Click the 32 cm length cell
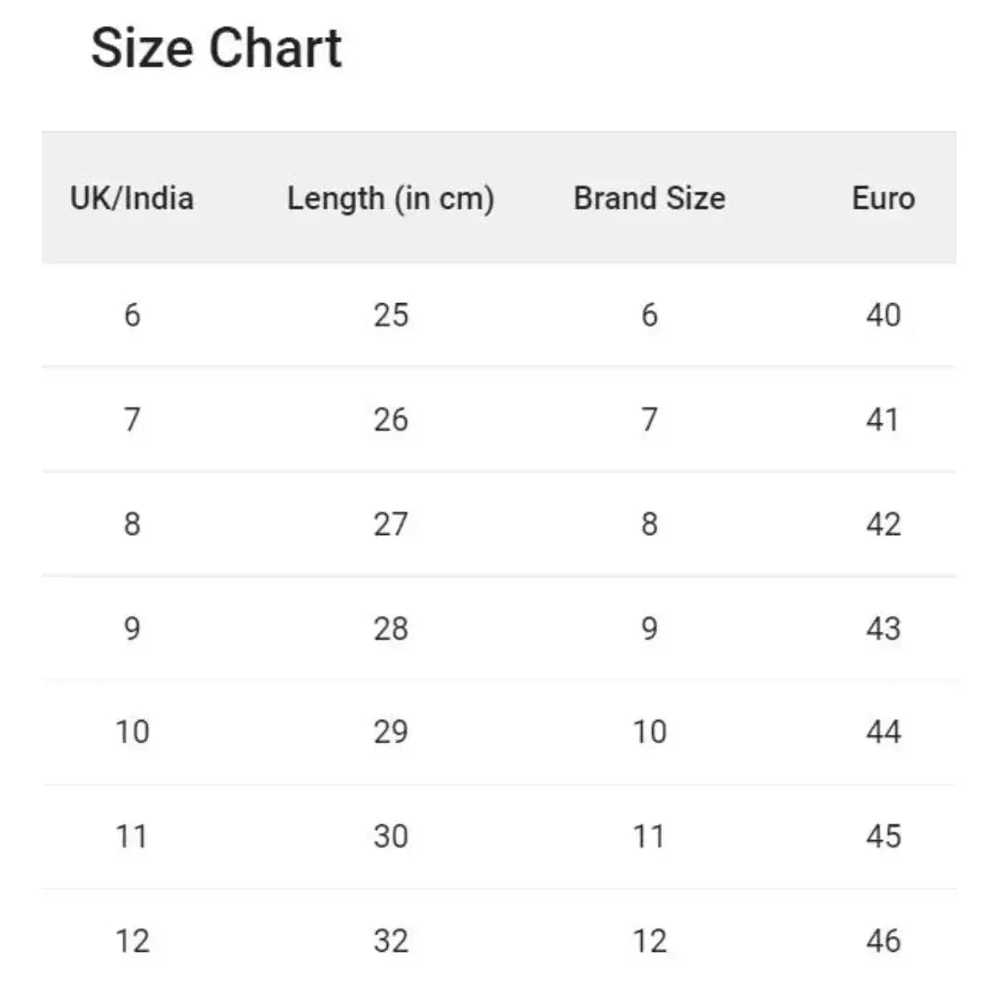998x998 pixels. click(390, 941)
